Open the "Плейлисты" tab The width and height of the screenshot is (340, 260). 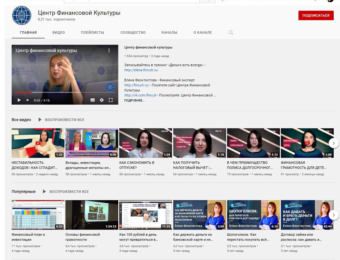[x=92, y=32]
